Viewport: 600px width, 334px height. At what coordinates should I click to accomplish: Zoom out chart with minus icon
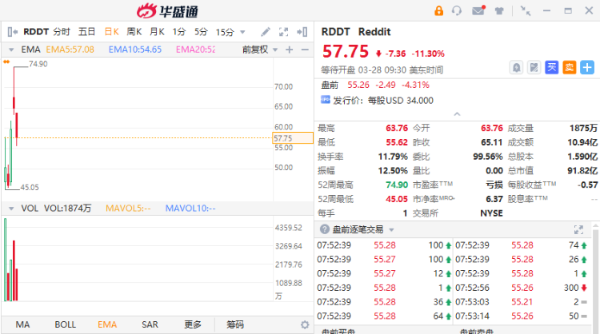point(305,50)
